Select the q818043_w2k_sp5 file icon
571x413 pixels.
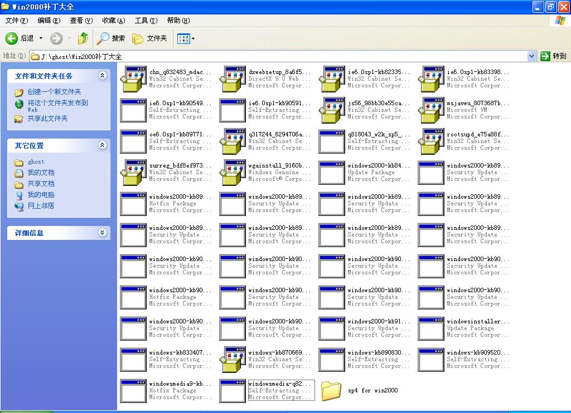332,141
